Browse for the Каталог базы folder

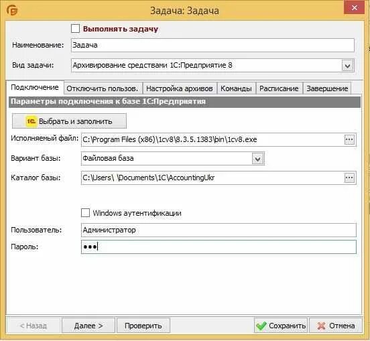tap(349, 178)
